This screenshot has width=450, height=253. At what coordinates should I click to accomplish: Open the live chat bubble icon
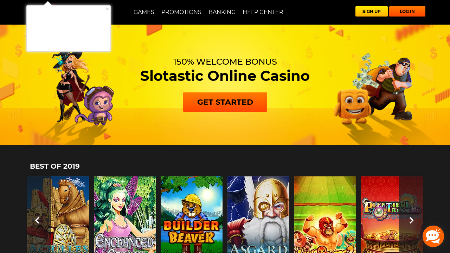click(433, 236)
